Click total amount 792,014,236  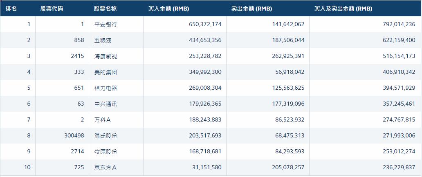[399, 24]
